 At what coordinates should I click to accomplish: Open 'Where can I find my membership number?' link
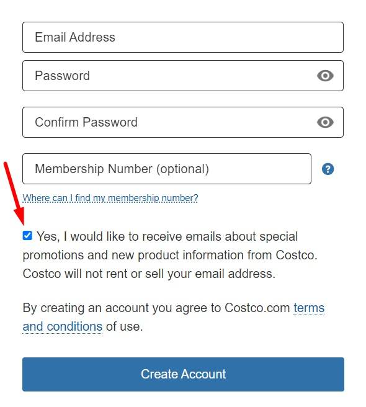click(110, 198)
